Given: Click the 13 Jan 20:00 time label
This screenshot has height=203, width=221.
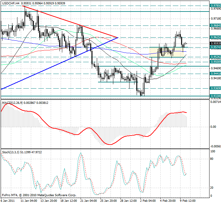Looking at the screenshot, I should tap(49, 201).
